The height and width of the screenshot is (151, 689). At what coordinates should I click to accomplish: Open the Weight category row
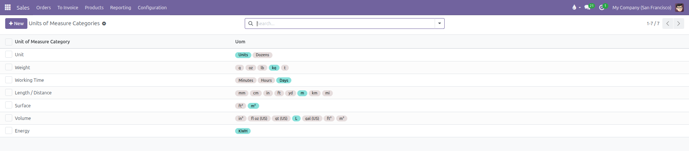[344, 68]
